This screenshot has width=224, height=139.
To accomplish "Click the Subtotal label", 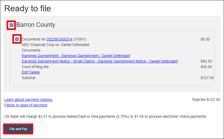I will click(x=28, y=78).
